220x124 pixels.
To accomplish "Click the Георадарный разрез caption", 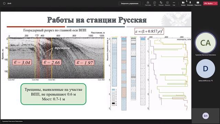I will [55, 30].
